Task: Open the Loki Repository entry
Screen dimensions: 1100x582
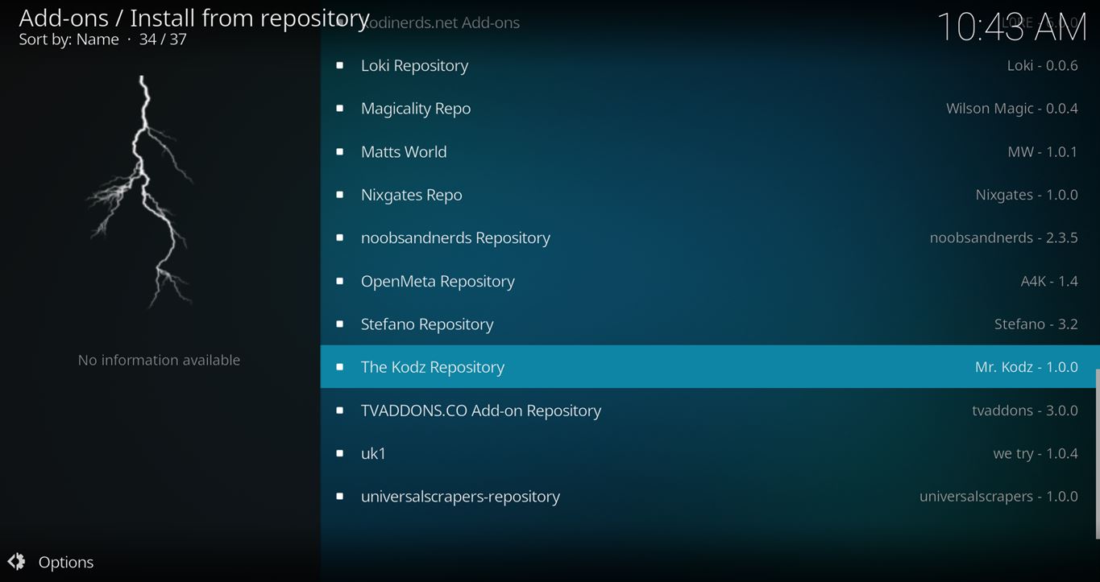Action: pyautogui.click(x=414, y=65)
